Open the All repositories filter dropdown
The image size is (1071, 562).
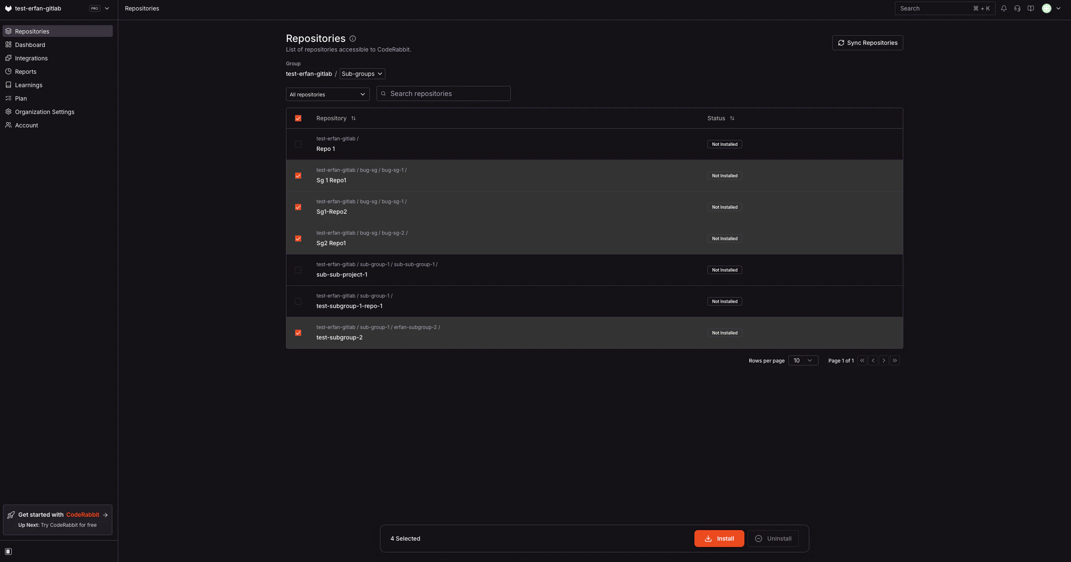328,94
